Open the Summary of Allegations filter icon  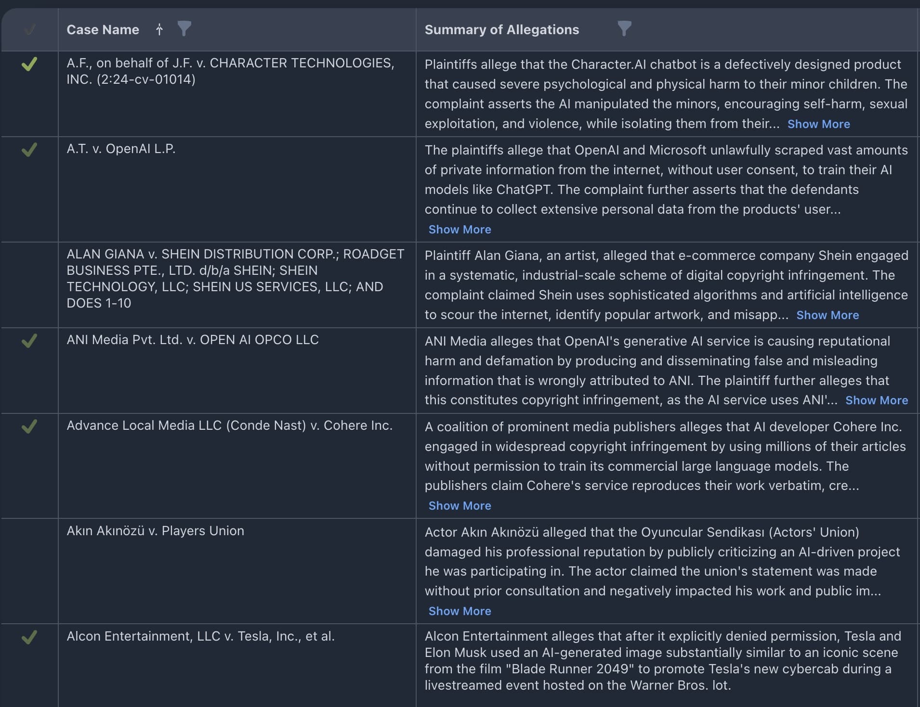click(624, 29)
